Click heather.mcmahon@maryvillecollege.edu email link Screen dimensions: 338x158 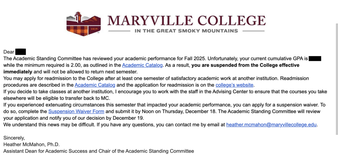[272, 125]
